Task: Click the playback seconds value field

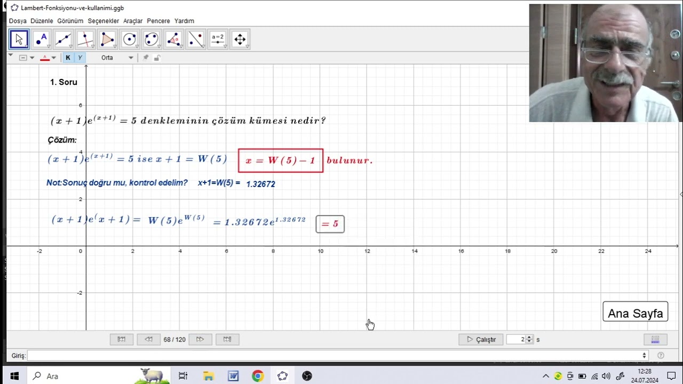Action: [516, 339]
